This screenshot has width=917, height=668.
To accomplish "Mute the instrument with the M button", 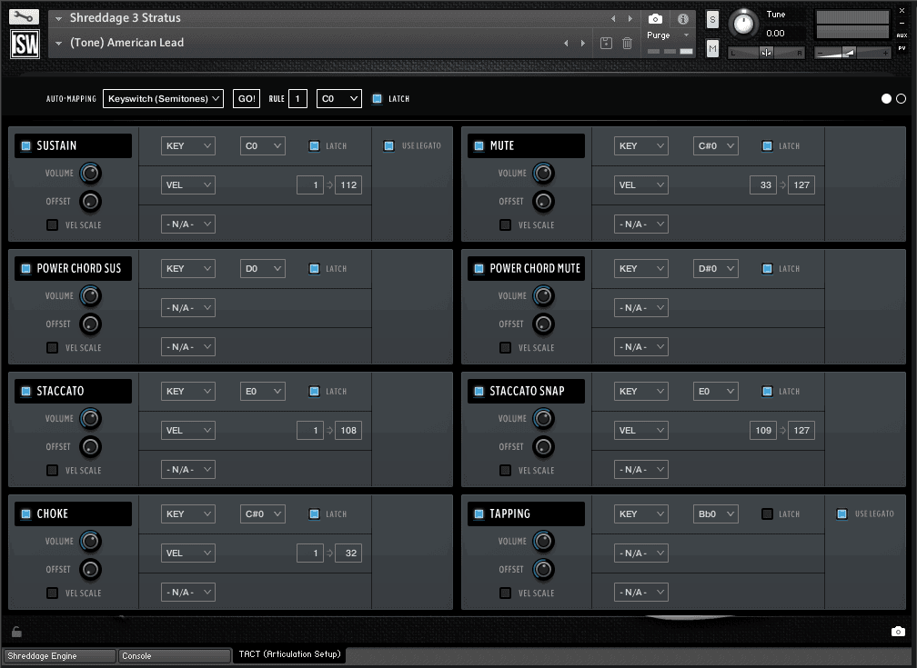I will [712, 47].
